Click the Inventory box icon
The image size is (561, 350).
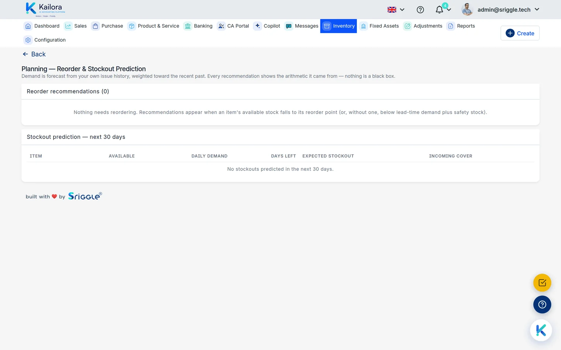[x=327, y=26]
